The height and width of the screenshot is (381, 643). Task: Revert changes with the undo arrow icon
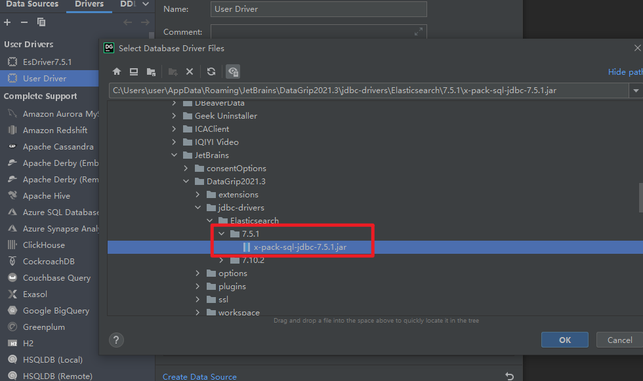pos(510,376)
